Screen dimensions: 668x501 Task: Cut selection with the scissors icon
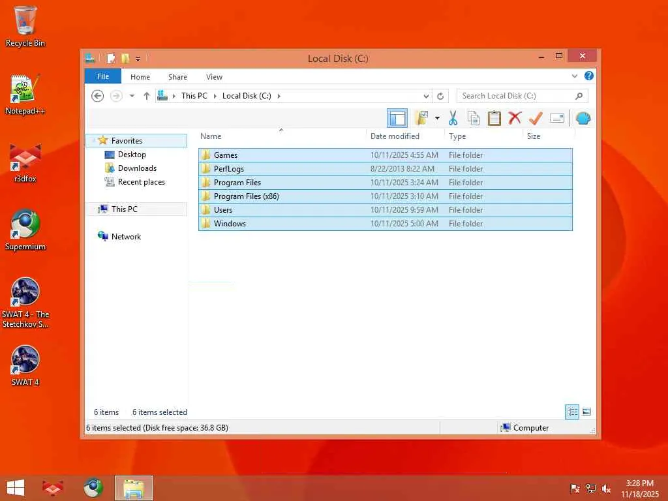[x=453, y=119]
